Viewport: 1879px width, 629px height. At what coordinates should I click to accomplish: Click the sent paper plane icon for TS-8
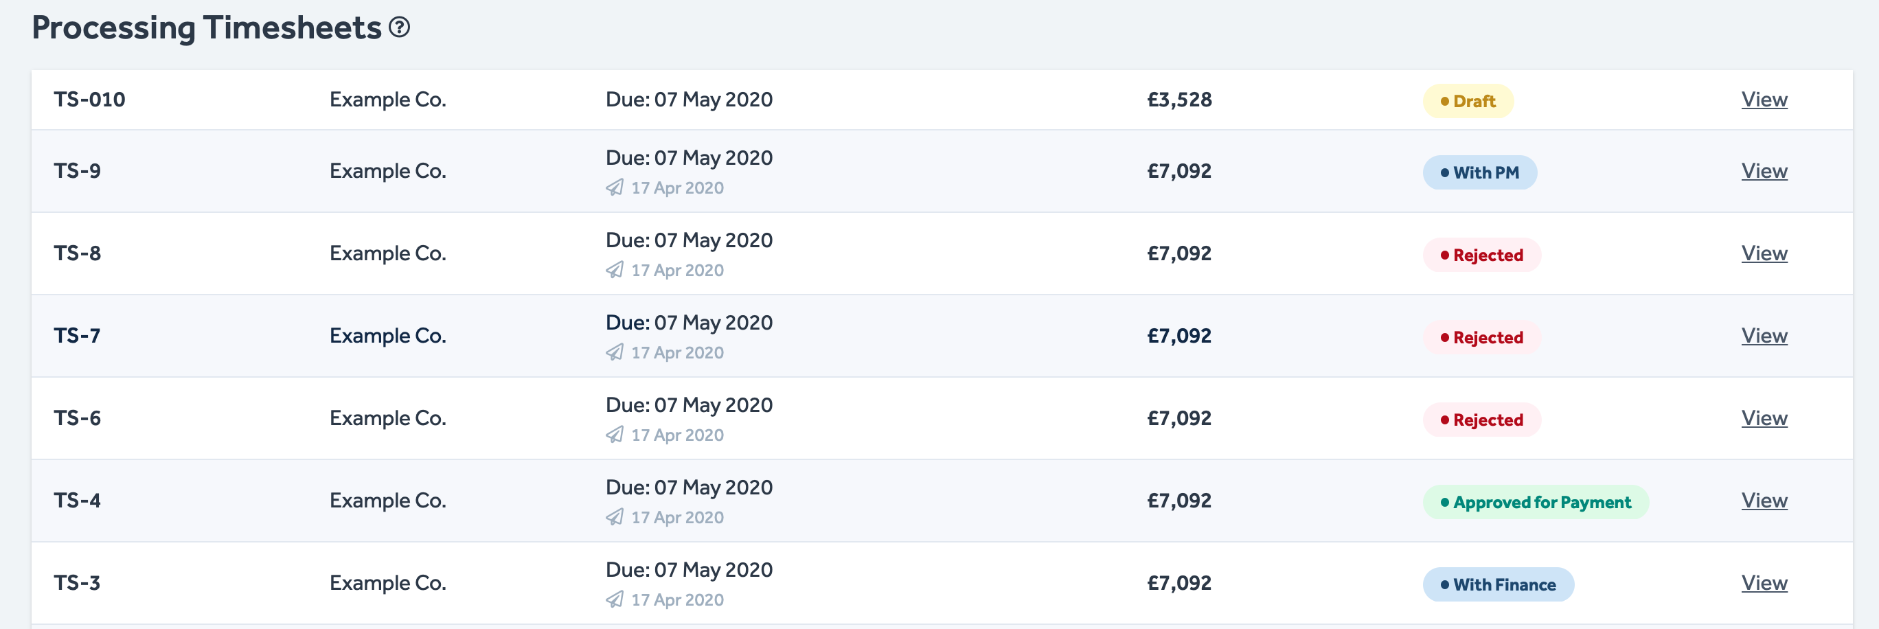615,270
